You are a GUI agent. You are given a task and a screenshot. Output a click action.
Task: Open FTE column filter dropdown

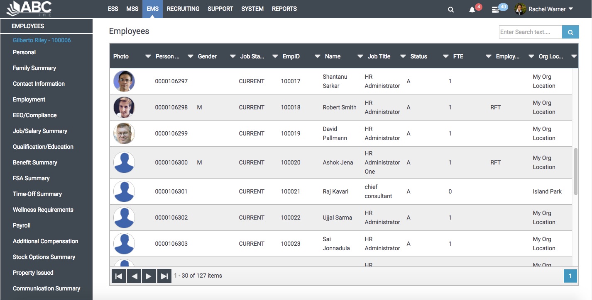489,56
